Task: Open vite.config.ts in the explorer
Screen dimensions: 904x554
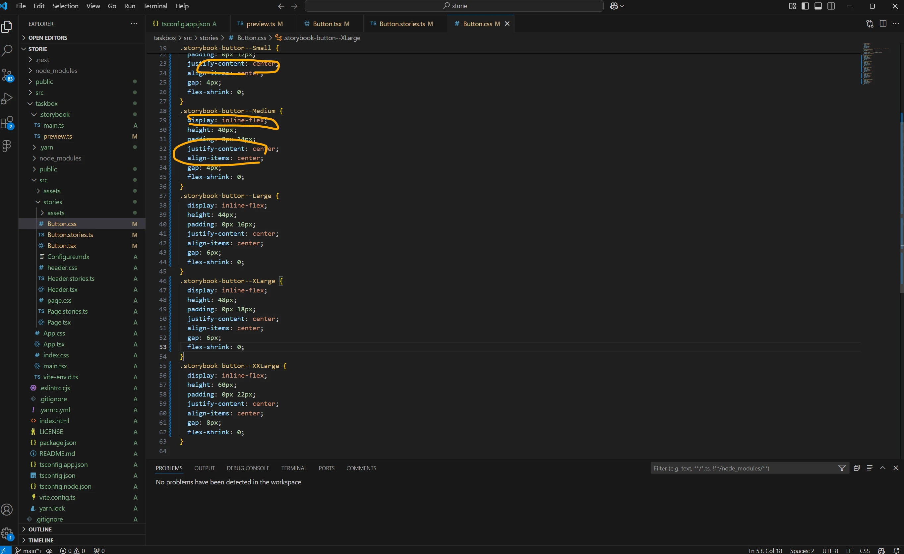Action: pyautogui.click(x=82, y=497)
